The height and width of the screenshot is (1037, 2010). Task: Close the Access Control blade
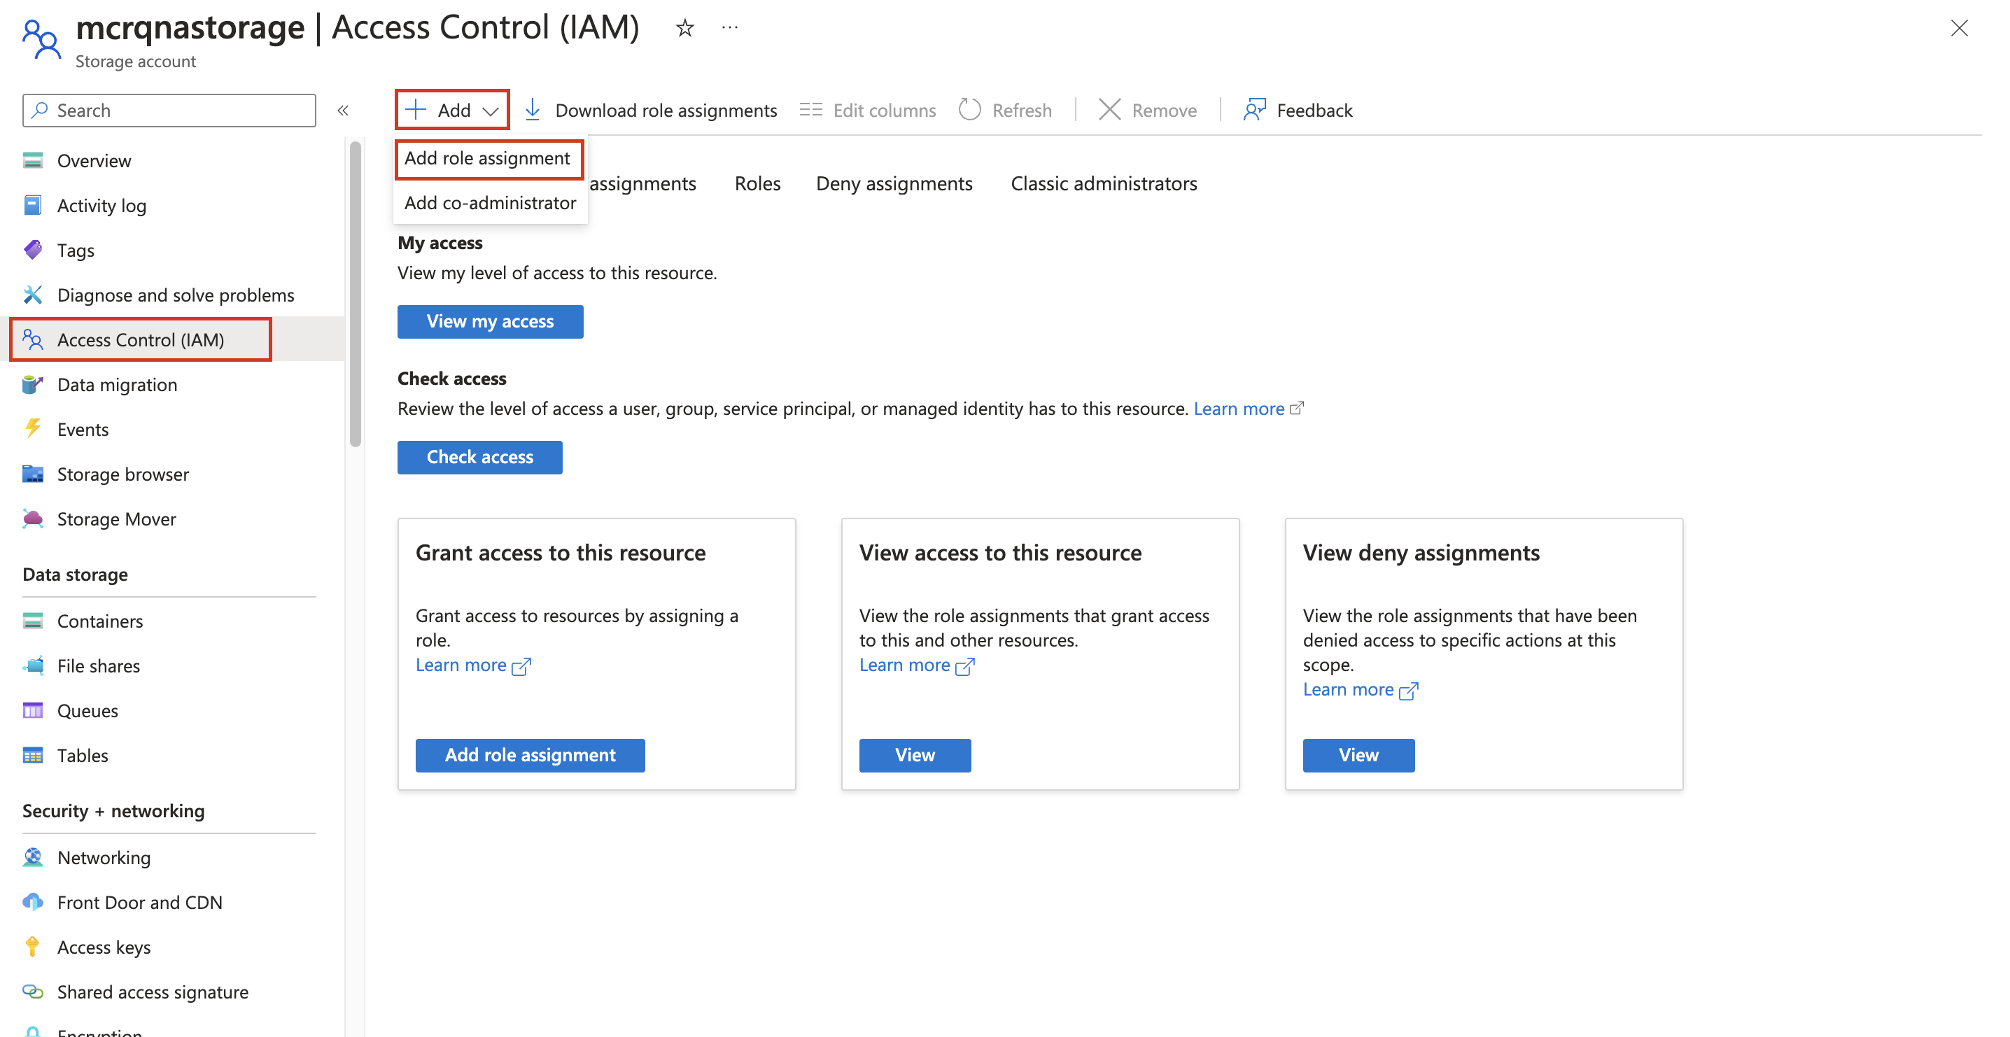coord(1960,28)
